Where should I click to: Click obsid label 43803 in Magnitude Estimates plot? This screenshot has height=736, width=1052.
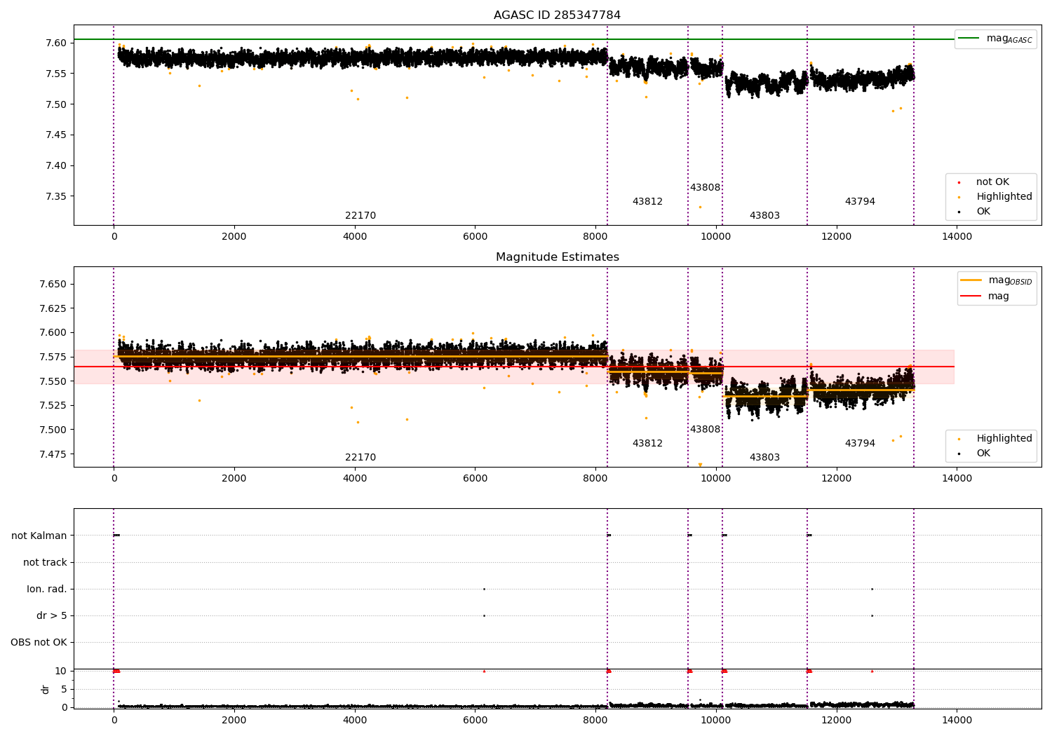tap(764, 458)
